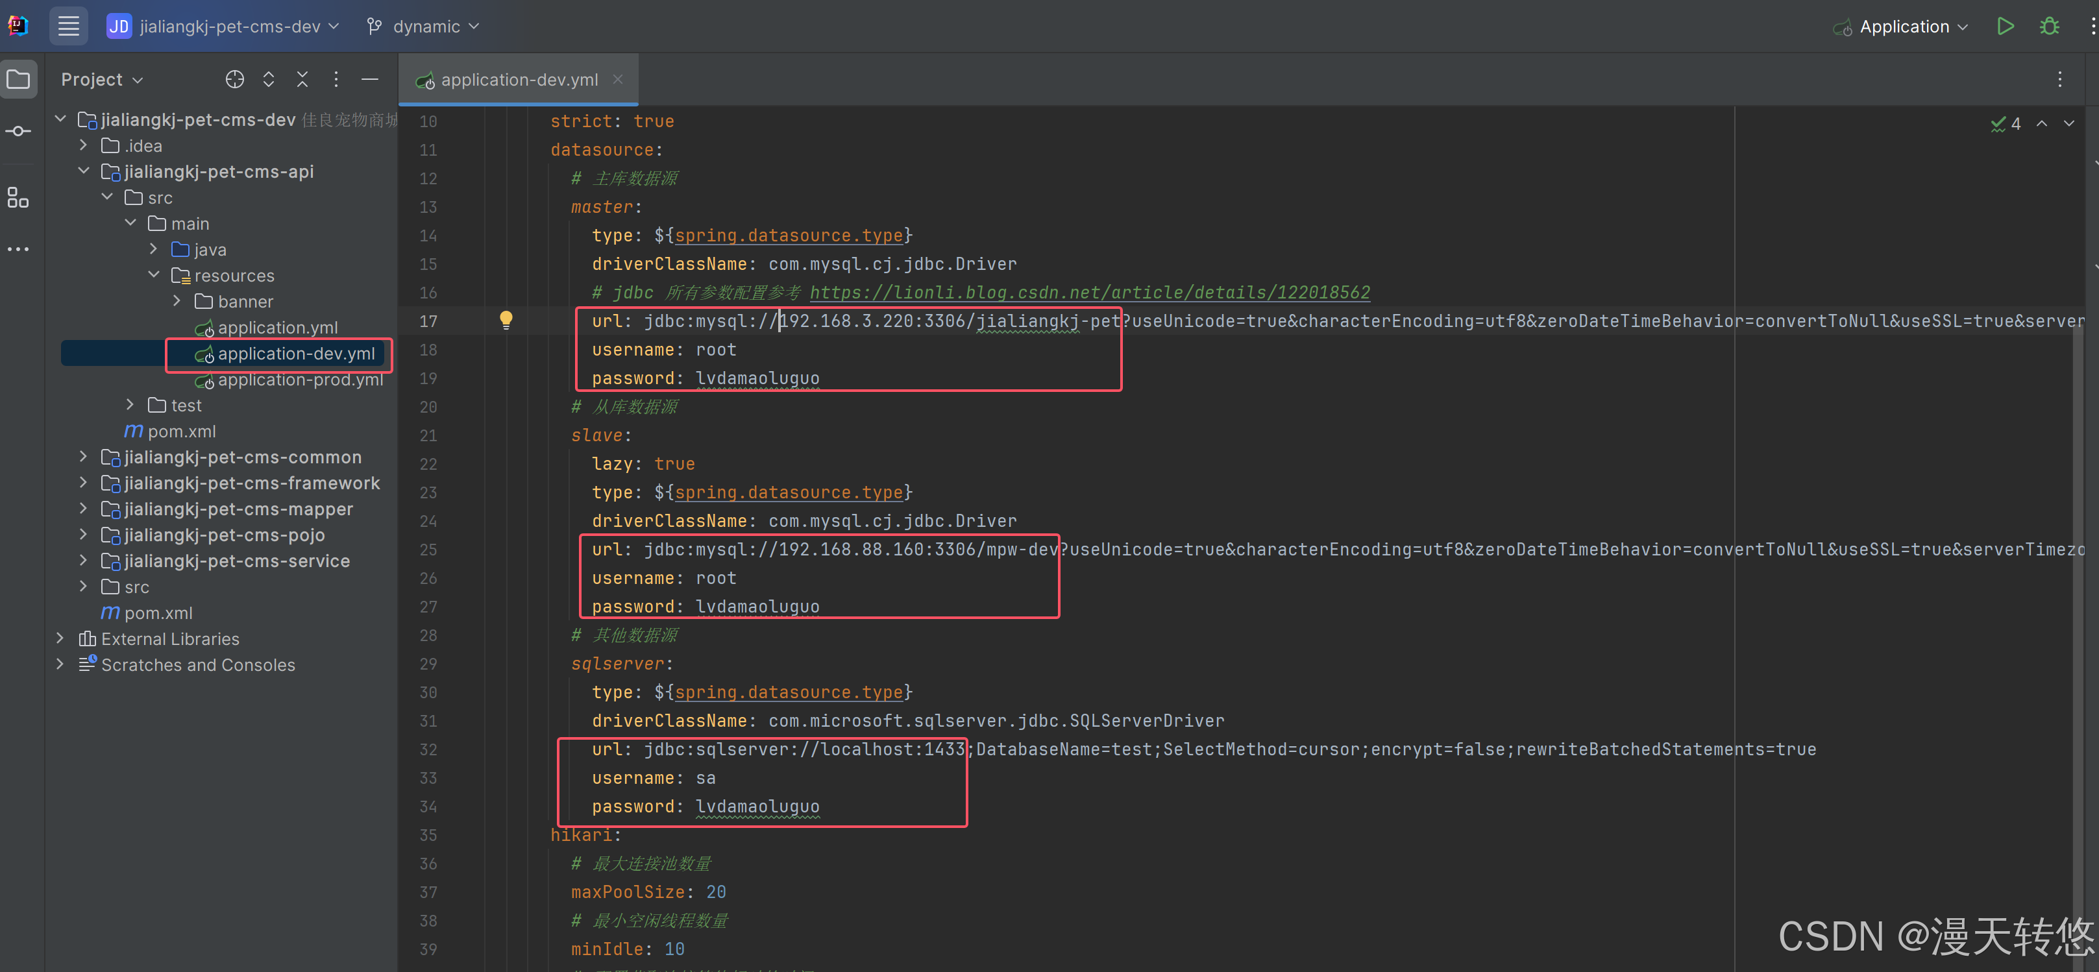Image resolution: width=2099 pixels, height=972 pixels.
Task: Click the Run Application play icon
Action: pyautogui.click(x=2006, y=26)
